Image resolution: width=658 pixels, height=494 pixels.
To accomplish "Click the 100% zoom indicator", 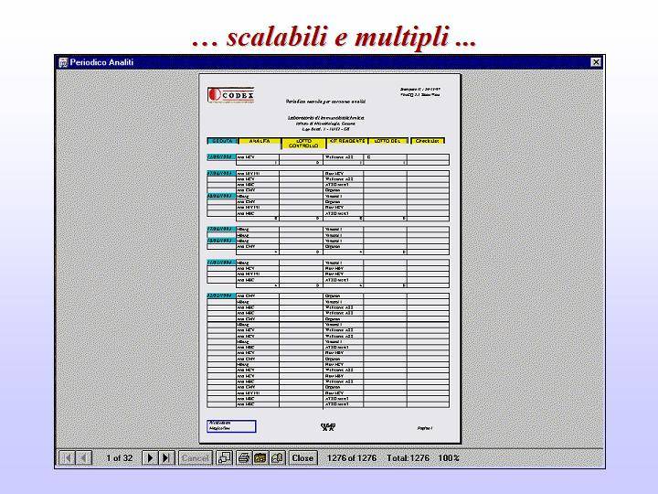I will tap(448, 457).
